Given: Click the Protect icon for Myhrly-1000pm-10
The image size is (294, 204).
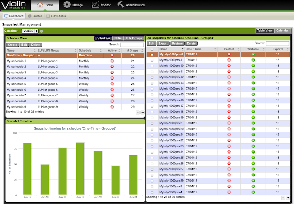Looking at the screenshot, I should click(229, 66).
